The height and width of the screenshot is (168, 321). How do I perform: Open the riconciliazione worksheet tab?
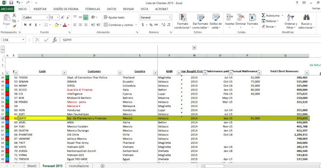pos(79,166)
